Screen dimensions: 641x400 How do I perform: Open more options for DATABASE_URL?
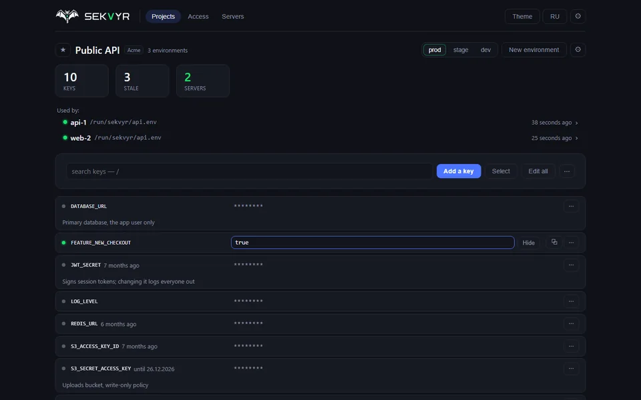point(571,206)
